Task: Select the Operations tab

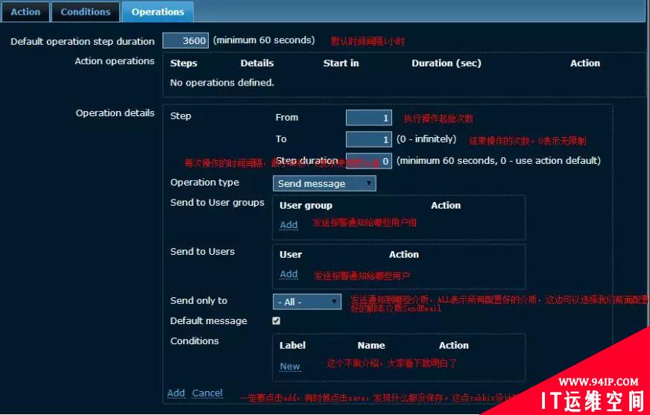Action: pos(157,12)
